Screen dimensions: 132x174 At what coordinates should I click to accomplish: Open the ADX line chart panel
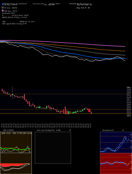(16, 142)
